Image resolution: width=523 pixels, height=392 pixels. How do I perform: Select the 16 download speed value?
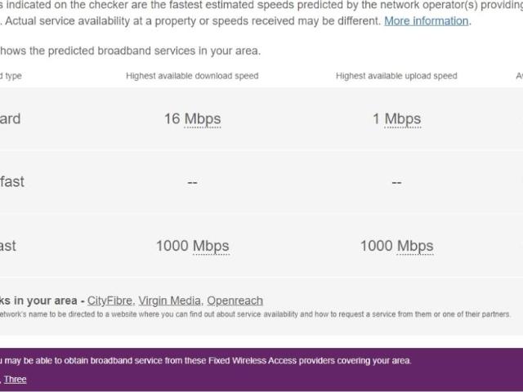pyautogui.click(x=172, y=119)
